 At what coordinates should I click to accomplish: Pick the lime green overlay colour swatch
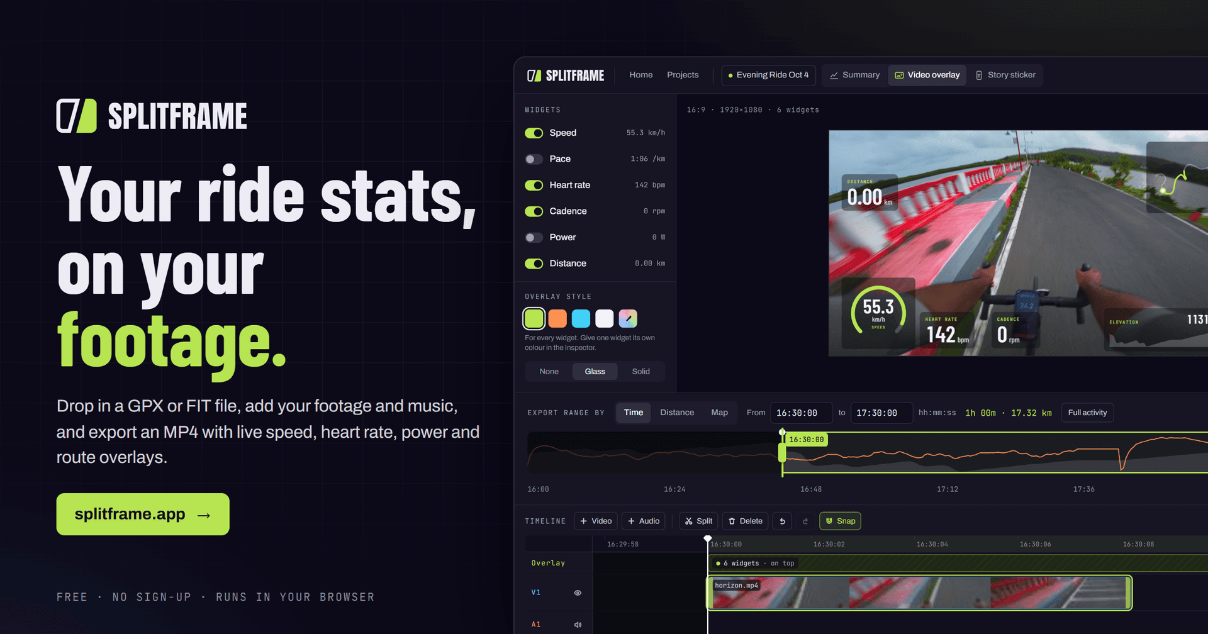point(534,318)
